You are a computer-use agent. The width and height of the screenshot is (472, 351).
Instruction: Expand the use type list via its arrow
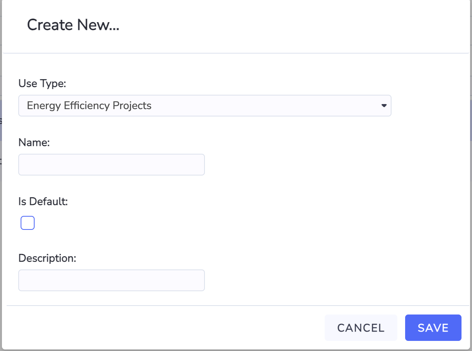pos(384,106)
